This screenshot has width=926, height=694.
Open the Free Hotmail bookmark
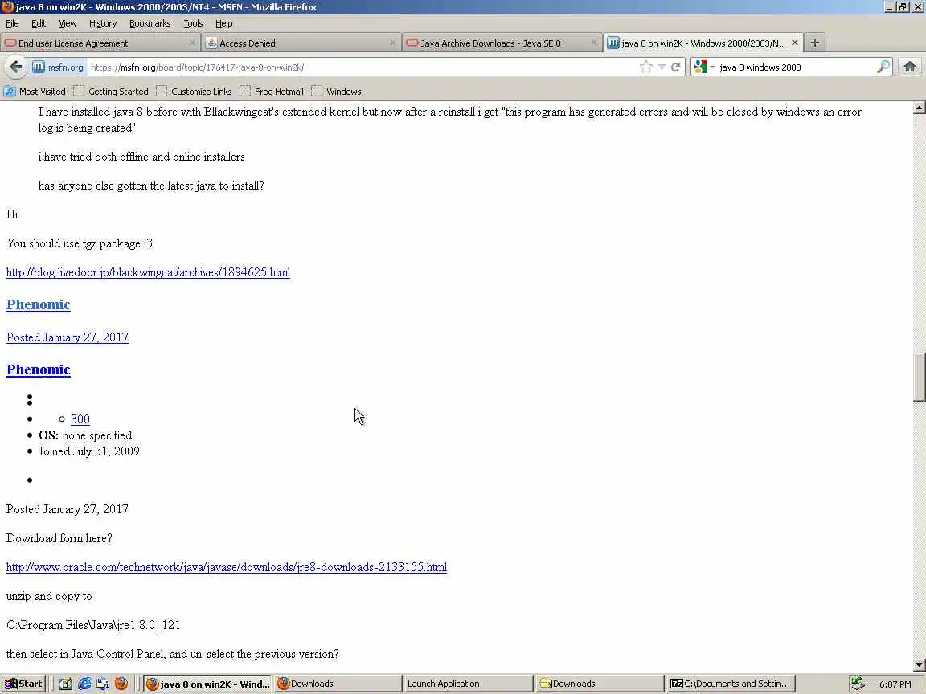[x=272, y=92]
